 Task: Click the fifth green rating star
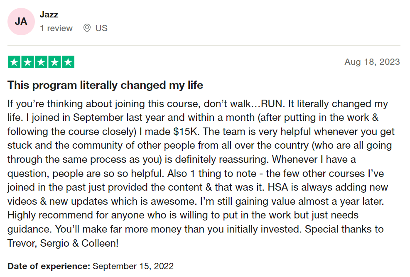[x=68, y=62]
